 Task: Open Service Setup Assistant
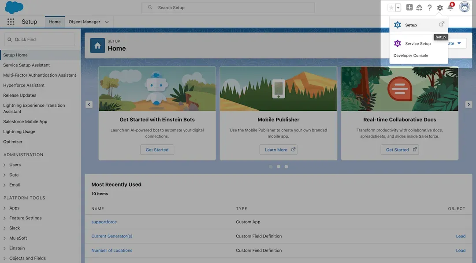(26, 65)
